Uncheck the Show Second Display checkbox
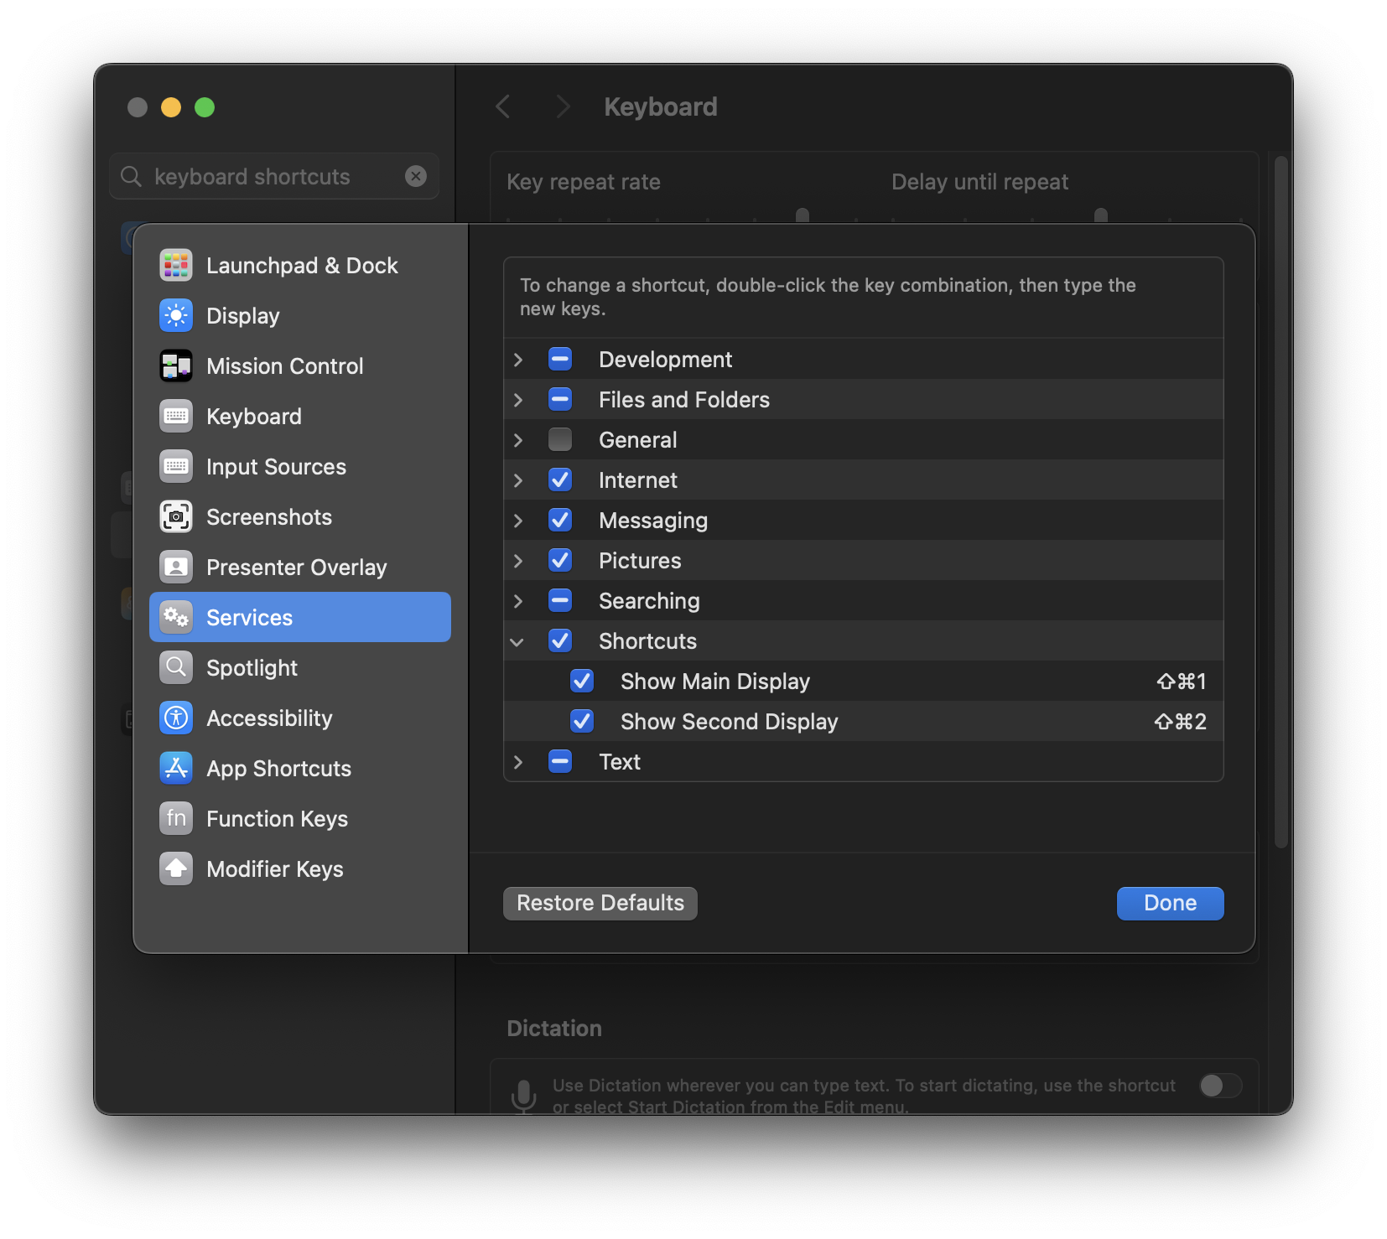 pos(582,722)
